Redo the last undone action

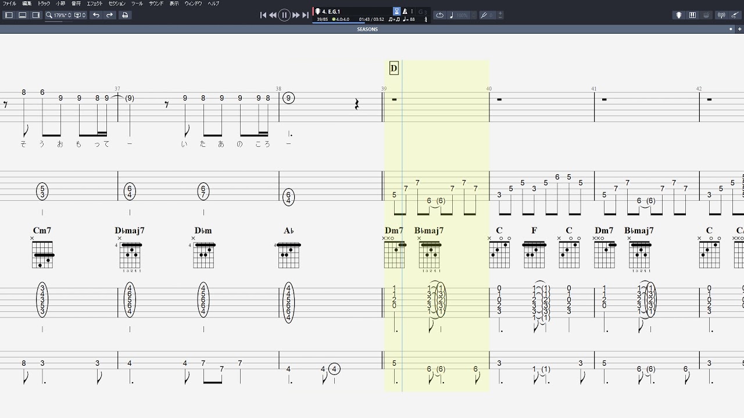tap(109, 15)
